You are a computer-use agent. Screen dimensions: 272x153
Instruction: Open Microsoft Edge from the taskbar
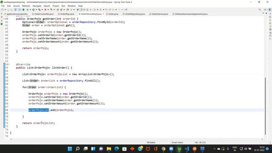coord(116,149)
